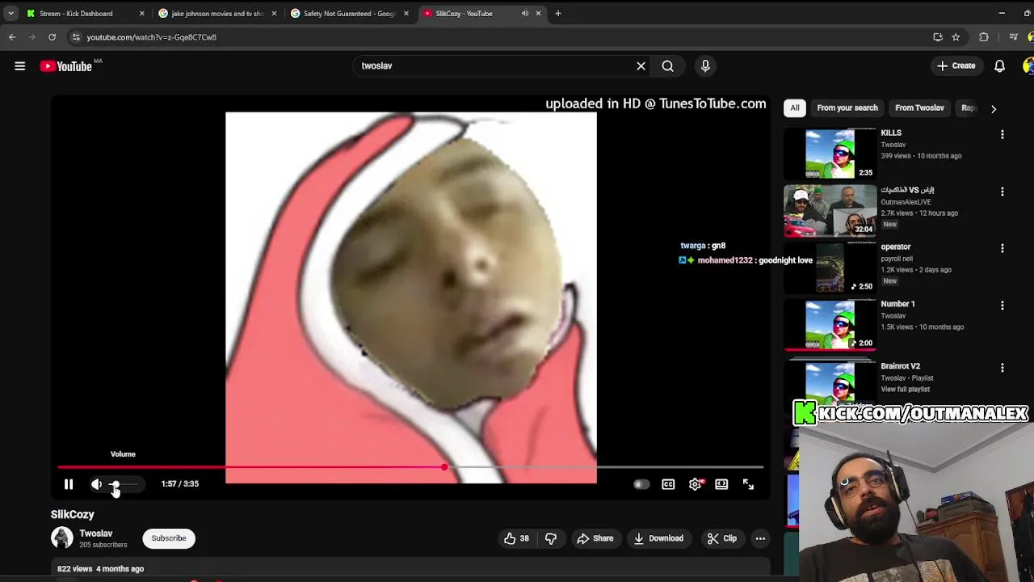This screenshot has height=582, width=1034.
Task: Open more actions below the video
Action: (x=760, y=538)
